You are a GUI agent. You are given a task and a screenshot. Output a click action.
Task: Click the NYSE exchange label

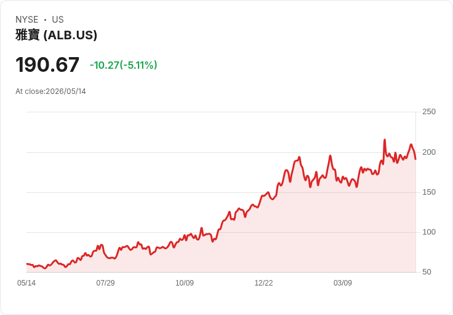(27, 20)
